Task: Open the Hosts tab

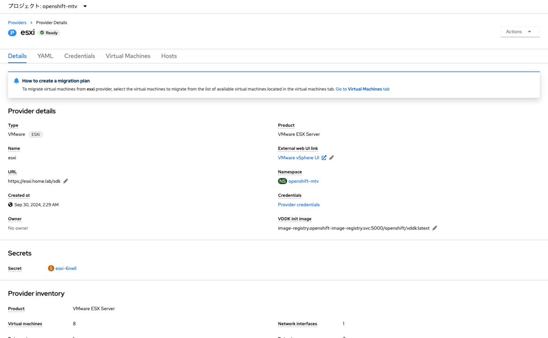Action: [169, 56]
